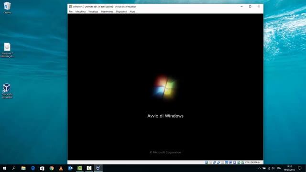Open the Windows Store taskbar icon
306x172 pixels.
tap(42, 168)
